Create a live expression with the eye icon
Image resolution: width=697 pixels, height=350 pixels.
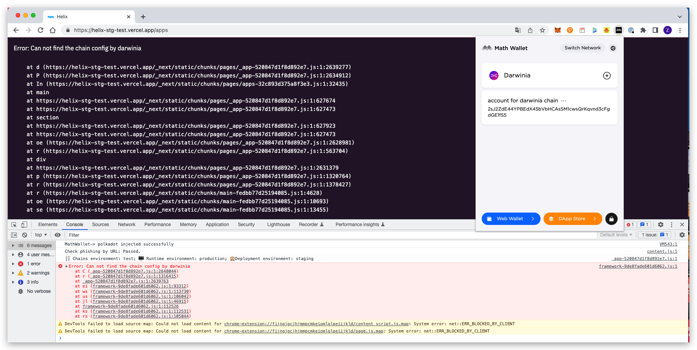pos(58,234)
